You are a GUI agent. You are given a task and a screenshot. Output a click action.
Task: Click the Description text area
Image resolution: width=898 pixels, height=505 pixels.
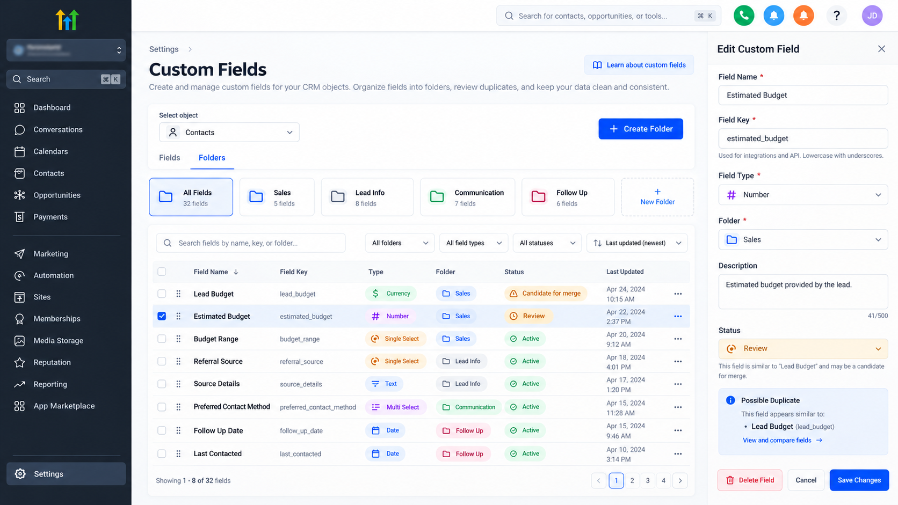(803, 292)
